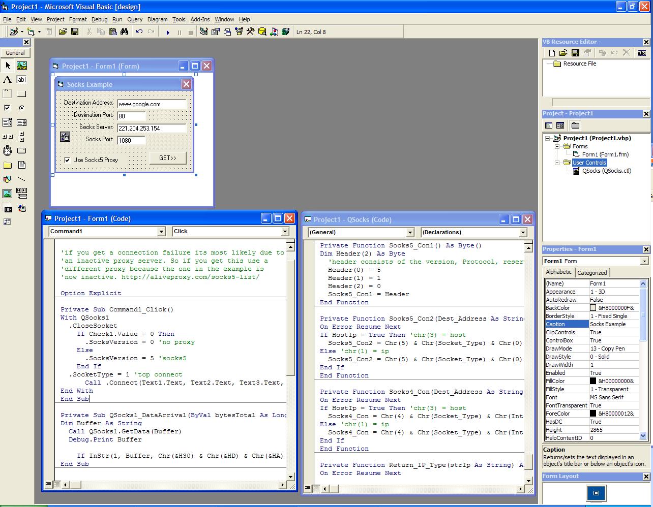This screenshot has width=653, height=507.
Task: Open the Object Browser from the toolbar
Action: click(239, 32)
